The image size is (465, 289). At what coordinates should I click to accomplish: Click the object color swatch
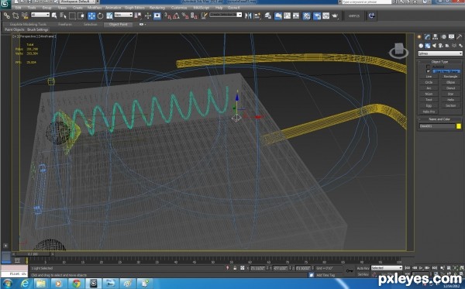click(459, 126)
